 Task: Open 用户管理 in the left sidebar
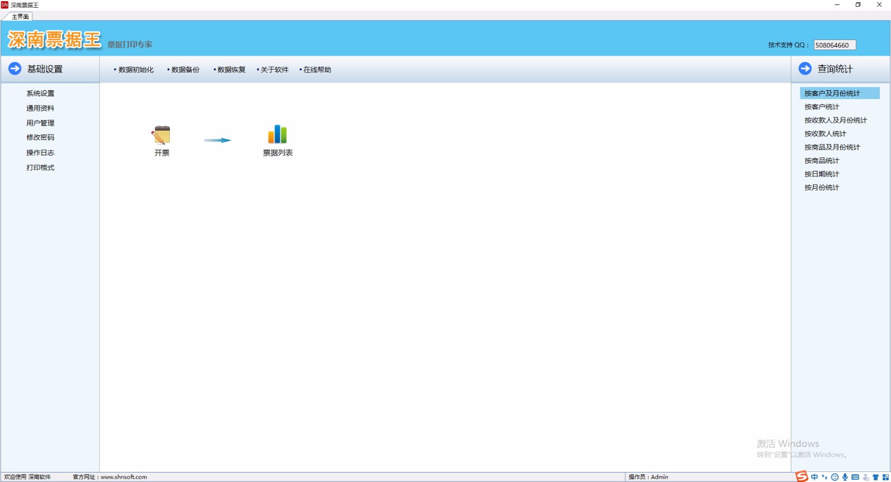tap(40, 123)
